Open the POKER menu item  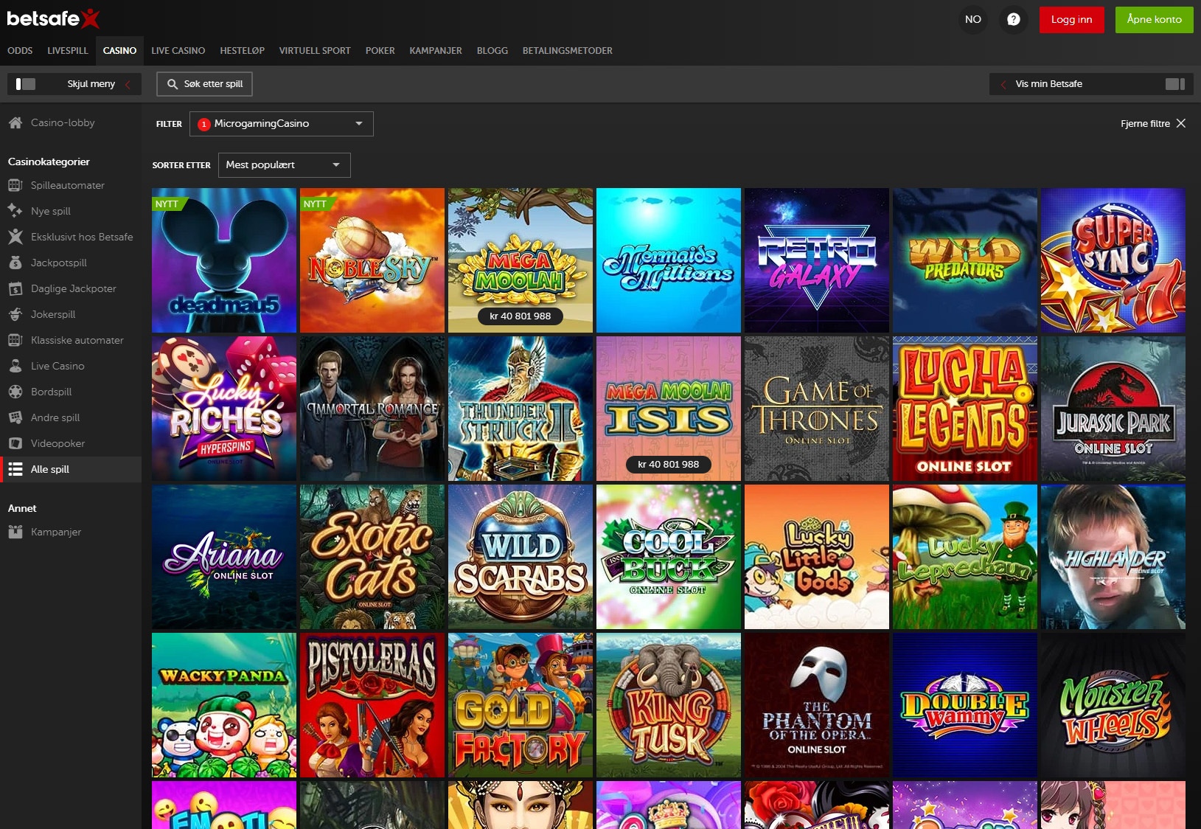pos(380,50)
